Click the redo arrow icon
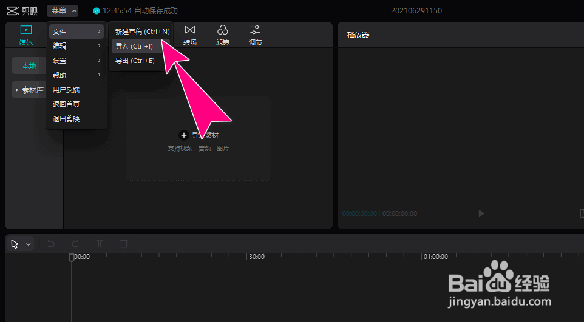This screenshot has height=322, width=584. pos(75,244)
